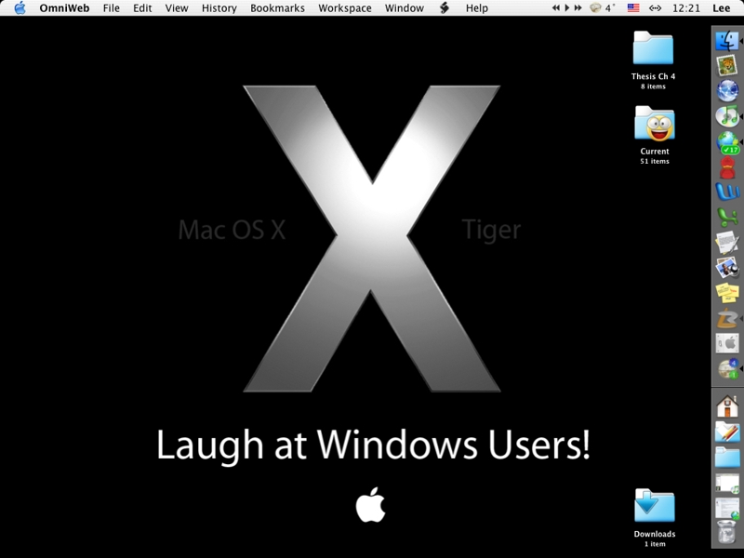This screenshot has width=744, height=558.
Task: Launch Microsoft Word from the dock
Action: pyautogui.click(x=726, y=193)
